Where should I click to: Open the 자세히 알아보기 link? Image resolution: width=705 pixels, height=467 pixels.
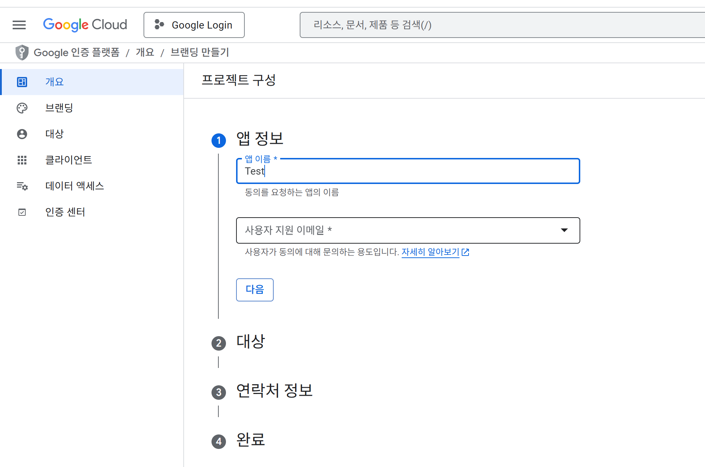tap(430, 252)
